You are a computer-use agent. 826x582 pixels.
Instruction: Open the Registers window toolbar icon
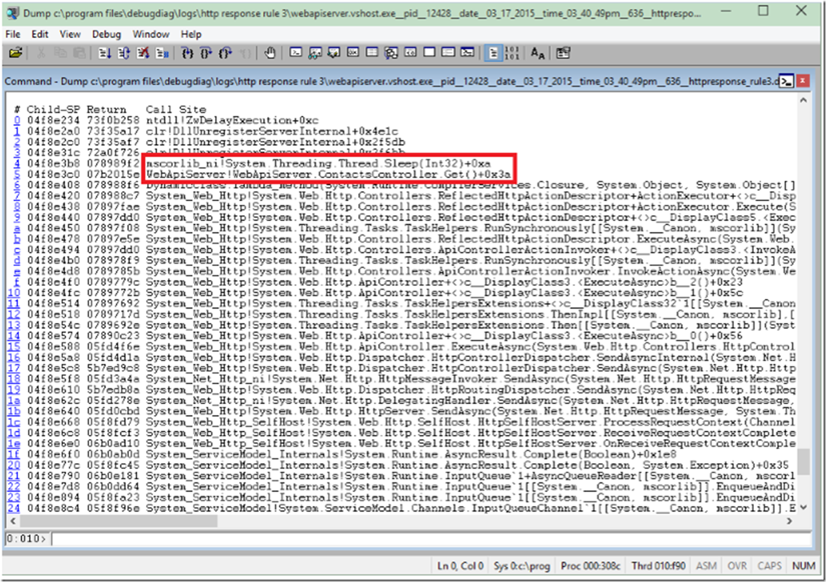click(x=353, y=53)
